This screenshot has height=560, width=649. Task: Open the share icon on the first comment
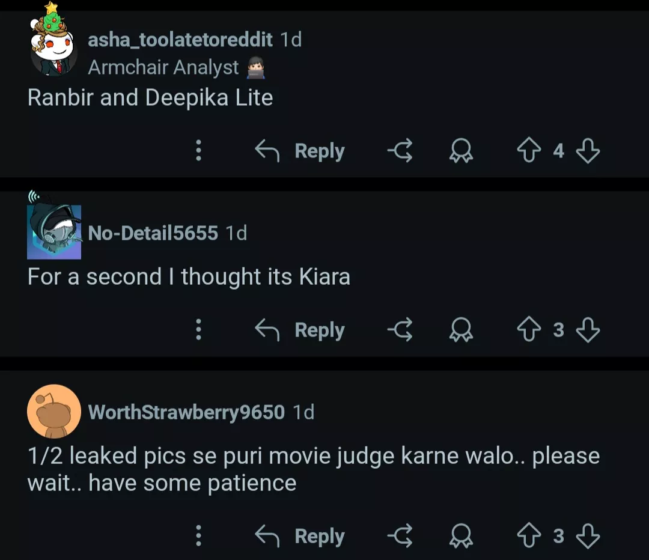pyautogui.click(x=400, y=151)
